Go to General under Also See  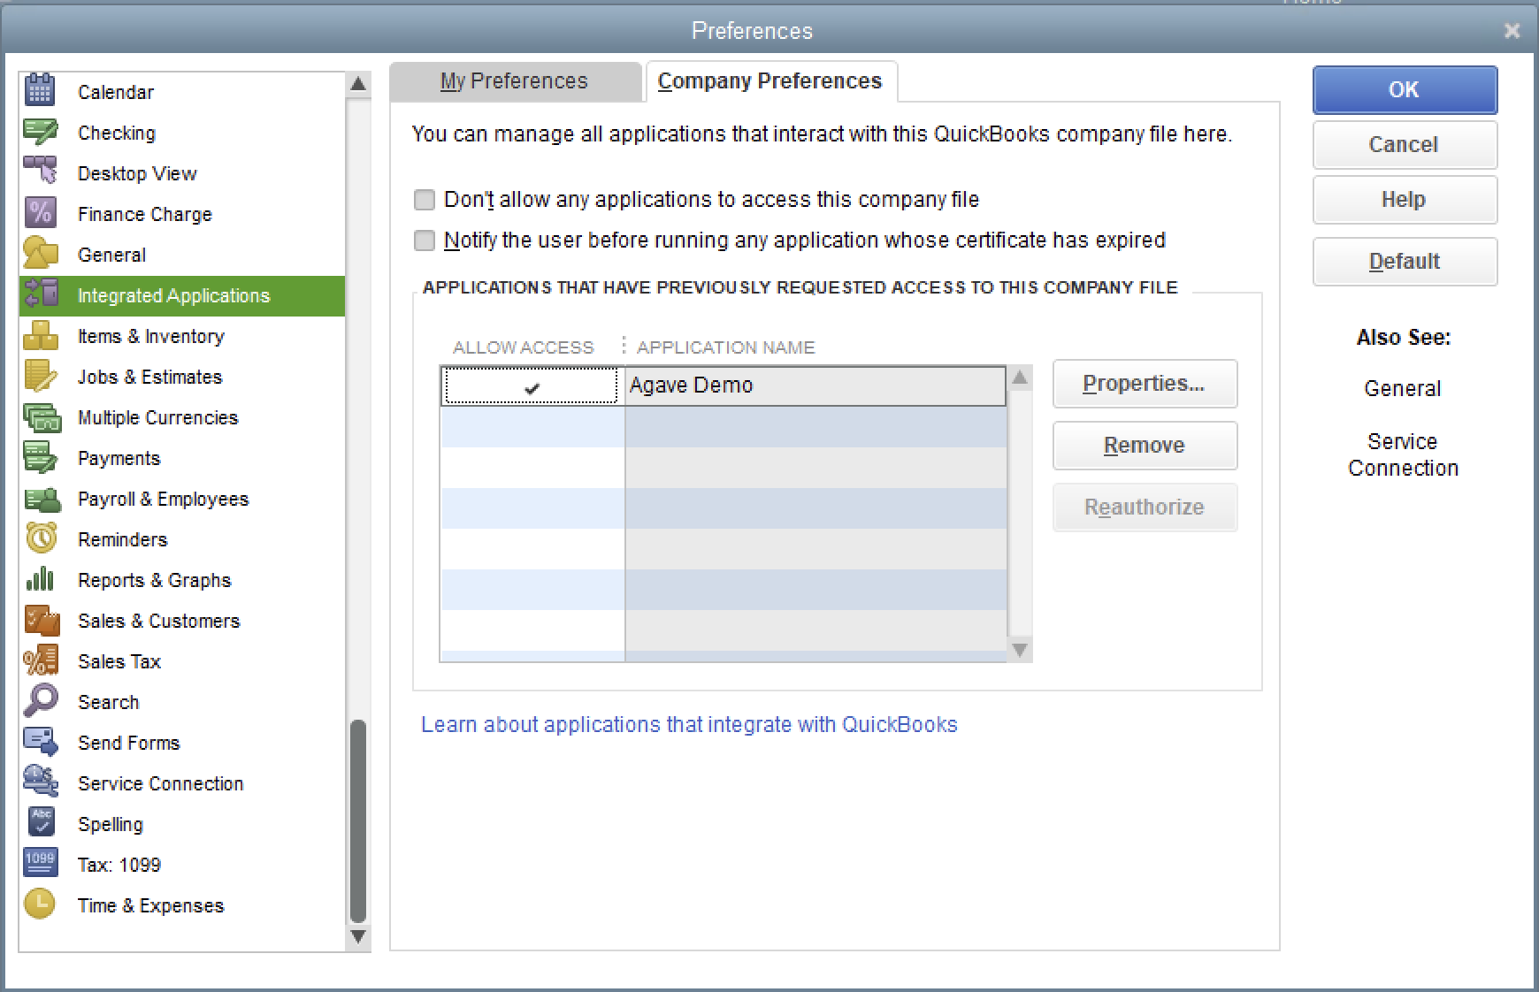tap(1403, 388)
